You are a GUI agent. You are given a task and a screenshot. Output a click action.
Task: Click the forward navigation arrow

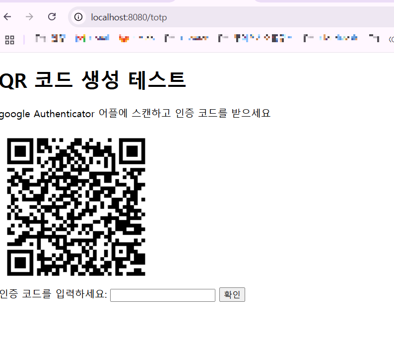pos(29,17)
